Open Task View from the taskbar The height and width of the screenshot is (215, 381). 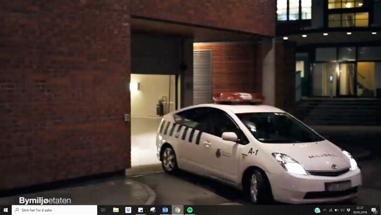tap(103, 210)
